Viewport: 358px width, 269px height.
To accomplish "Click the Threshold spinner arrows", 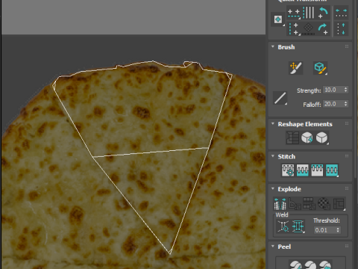I will [x=338, y=230].
